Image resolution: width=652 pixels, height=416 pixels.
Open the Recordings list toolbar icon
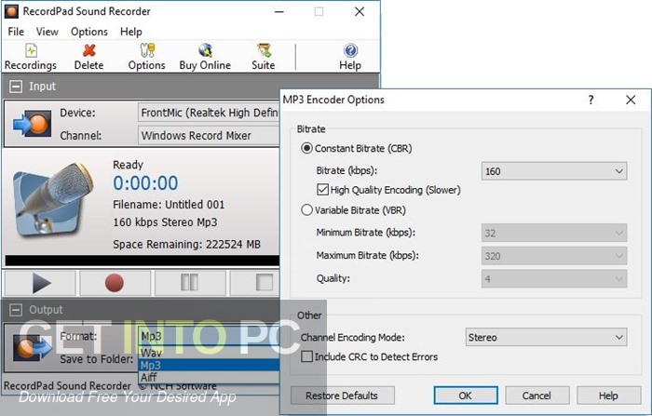tap(31, 57)
